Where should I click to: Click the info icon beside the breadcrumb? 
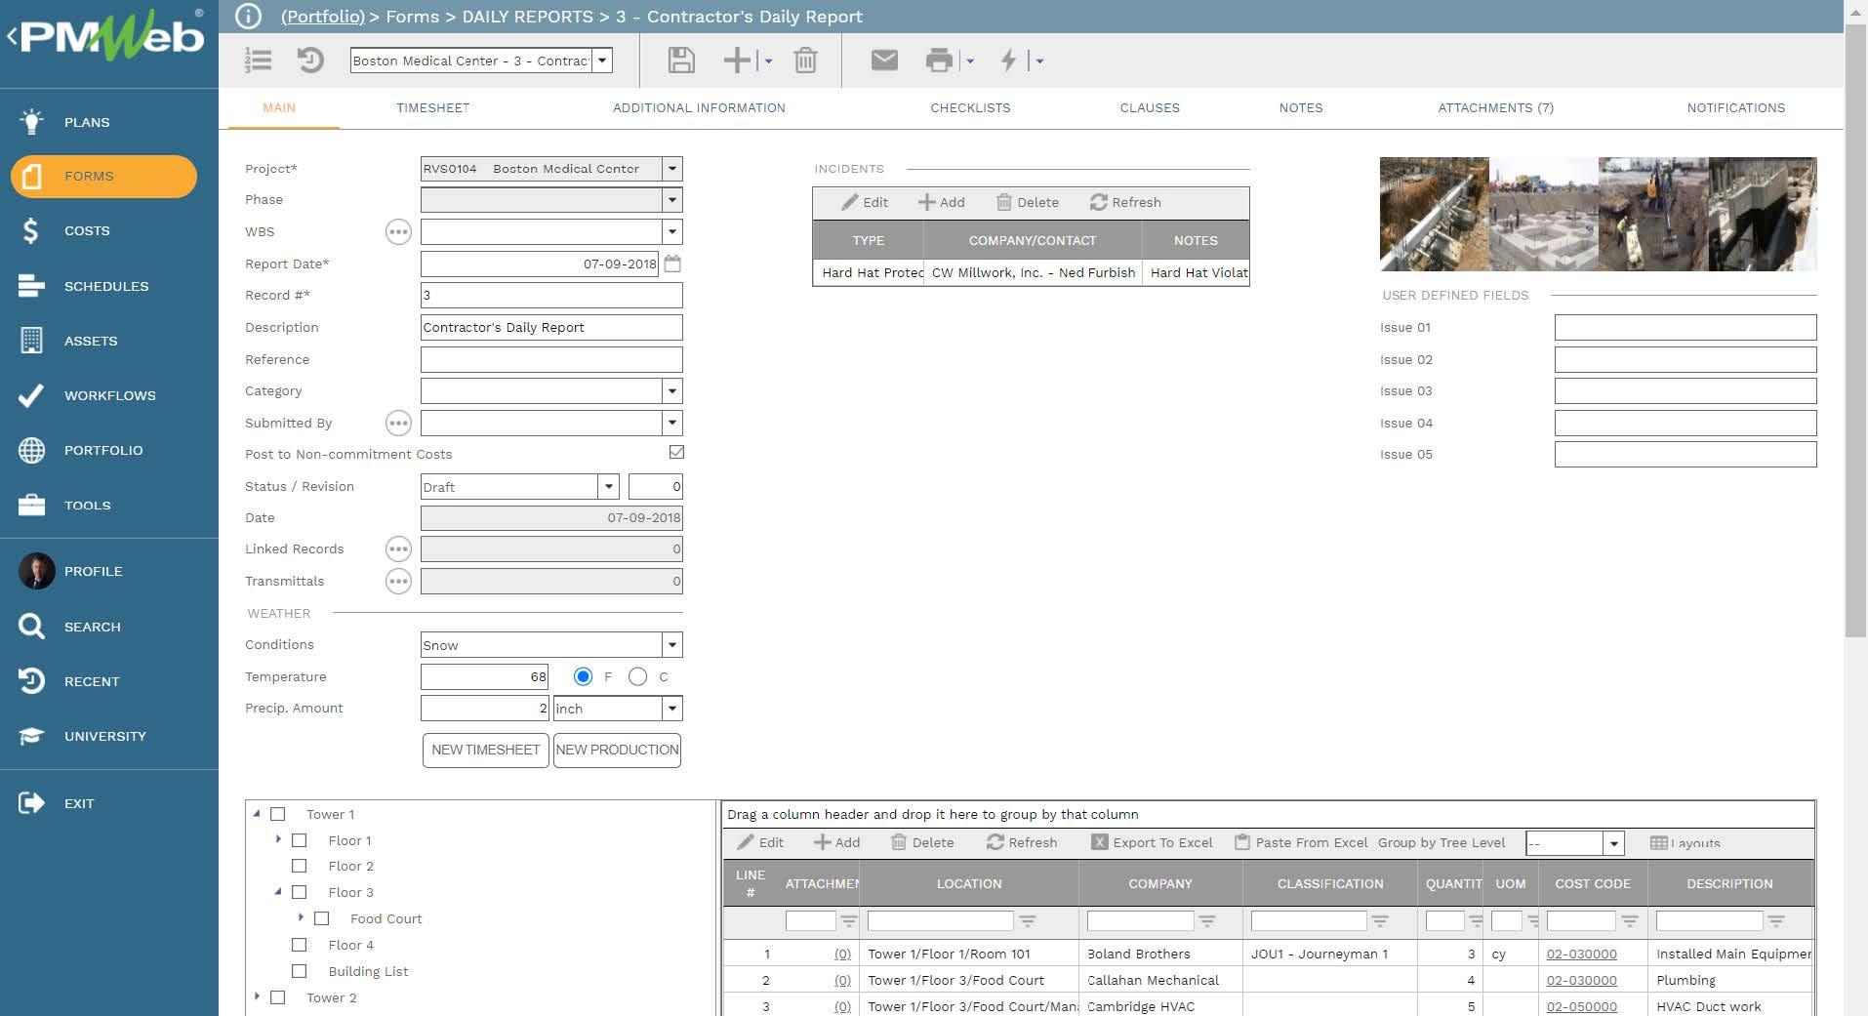tap(249, 16)
